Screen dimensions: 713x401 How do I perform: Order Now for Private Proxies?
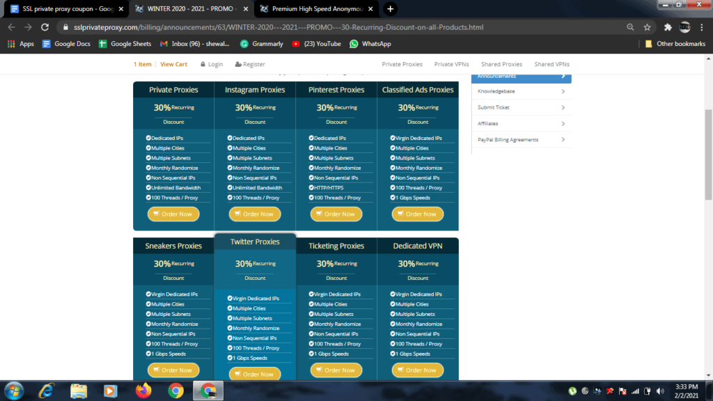(x=173, y=214)
